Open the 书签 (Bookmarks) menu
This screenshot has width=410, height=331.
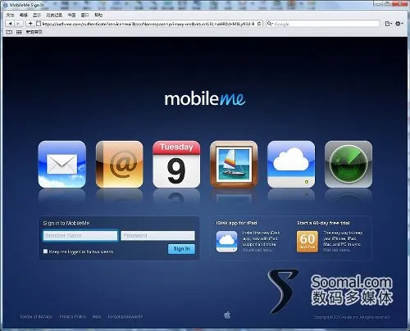point(71,15)
